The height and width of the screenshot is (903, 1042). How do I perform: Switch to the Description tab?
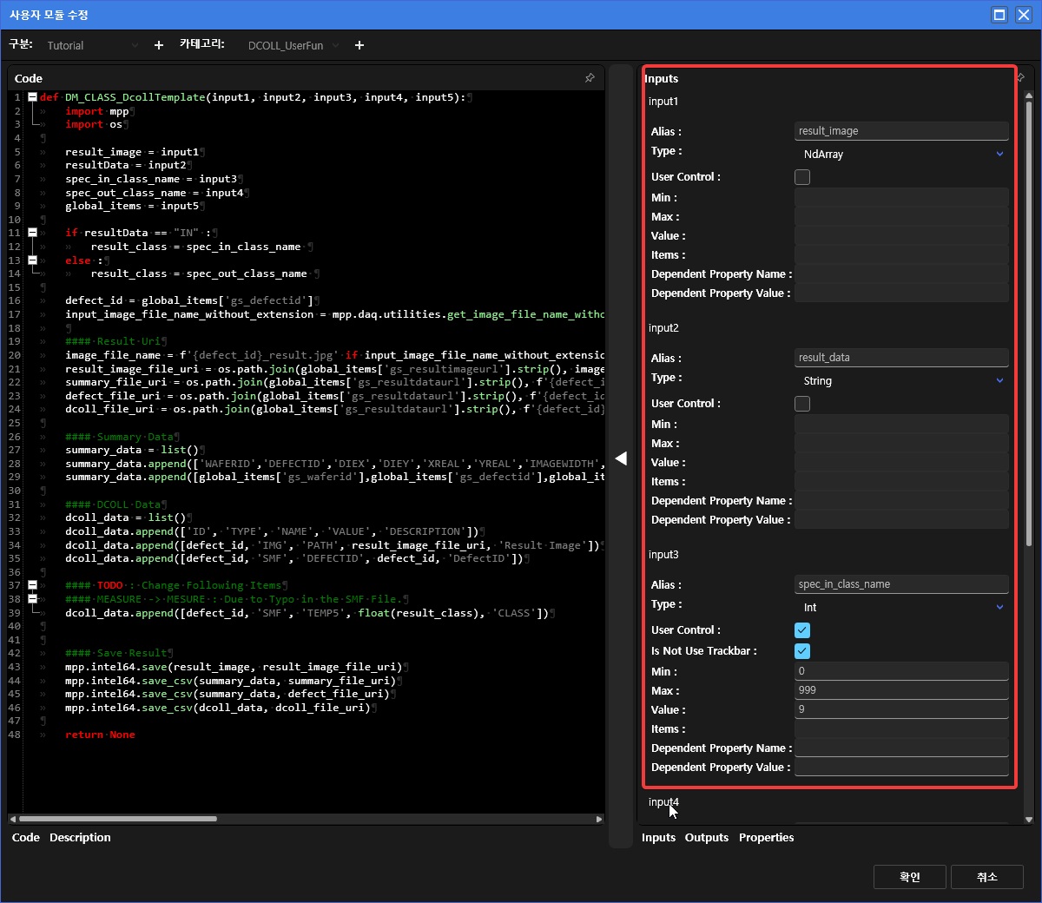(80, 838)
